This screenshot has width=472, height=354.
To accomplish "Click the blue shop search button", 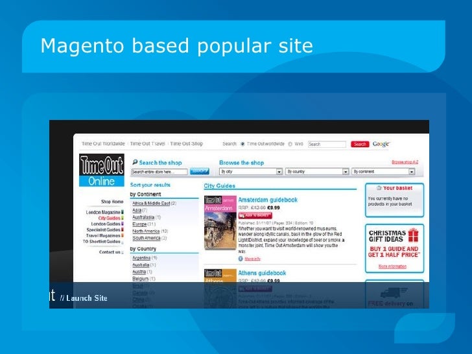I will coord(200,171).
